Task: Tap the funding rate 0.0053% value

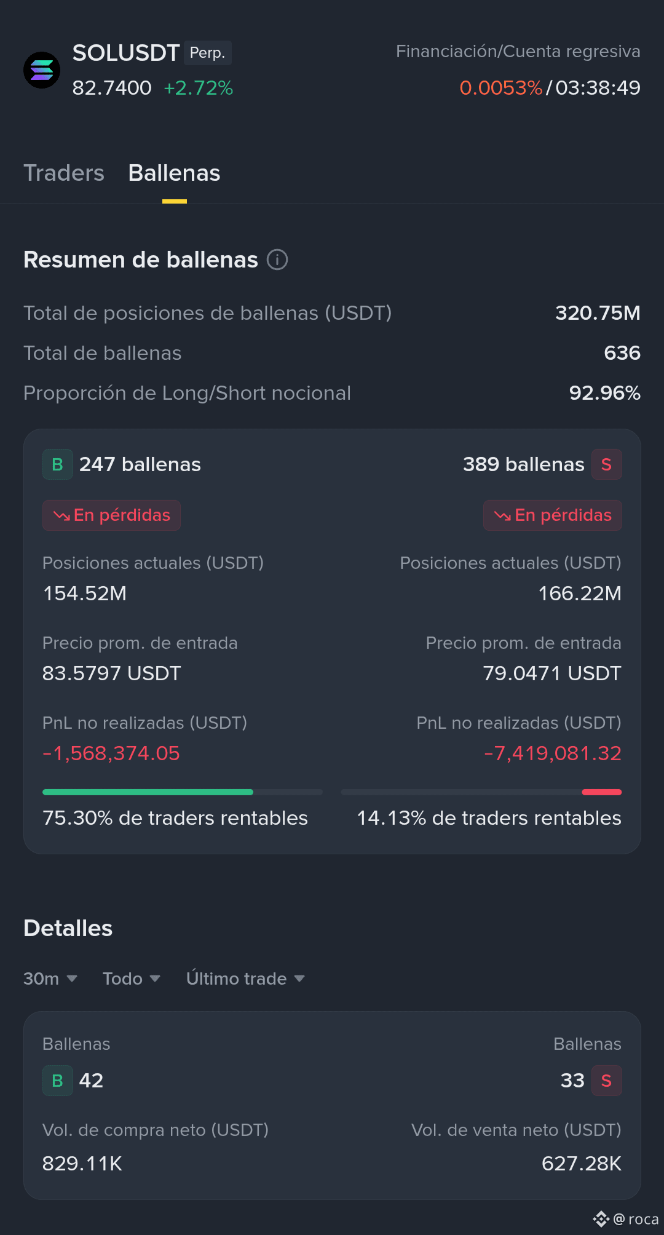Action: (501, 88)
